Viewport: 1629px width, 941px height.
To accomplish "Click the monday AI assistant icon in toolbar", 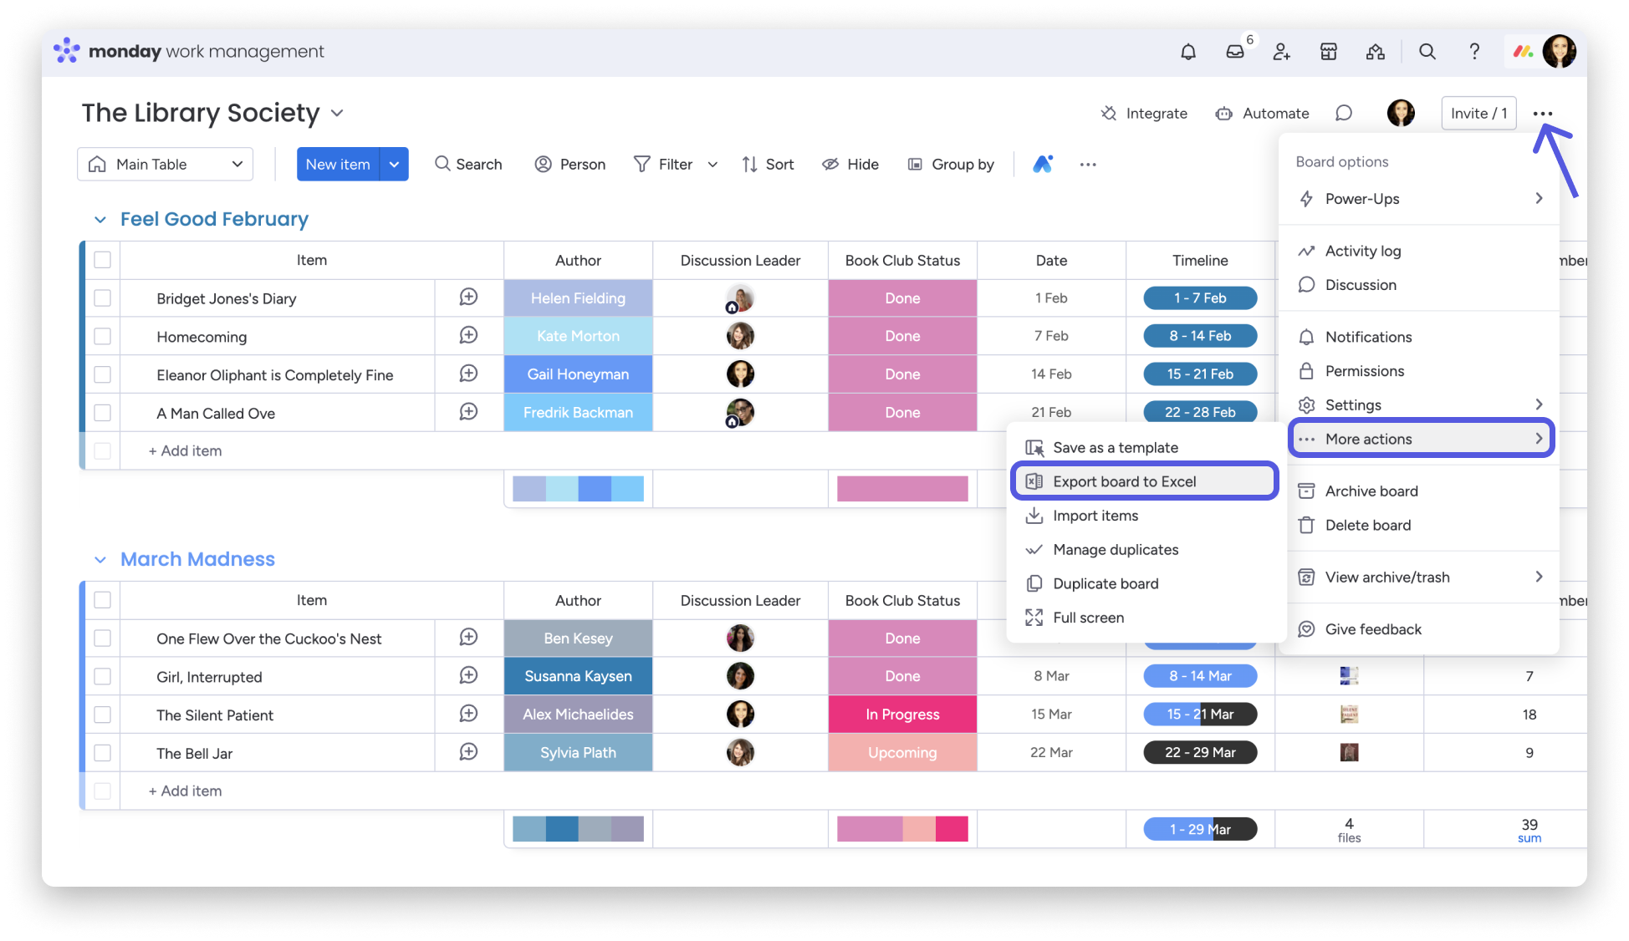I will 1042,165.
